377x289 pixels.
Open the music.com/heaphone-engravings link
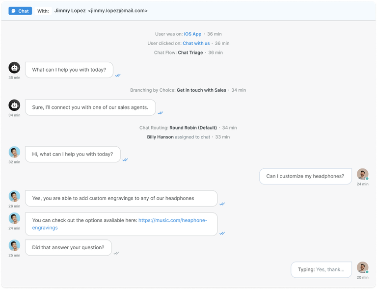[119, 224]
